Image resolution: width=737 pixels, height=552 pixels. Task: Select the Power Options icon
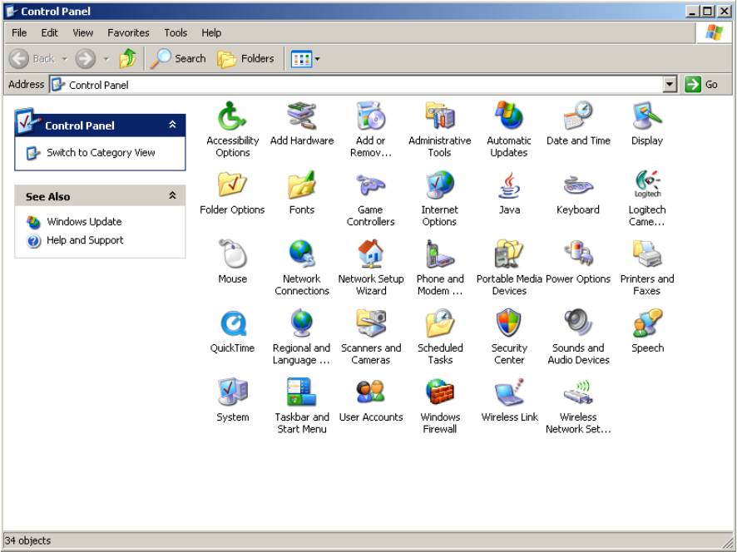(578, 262)
